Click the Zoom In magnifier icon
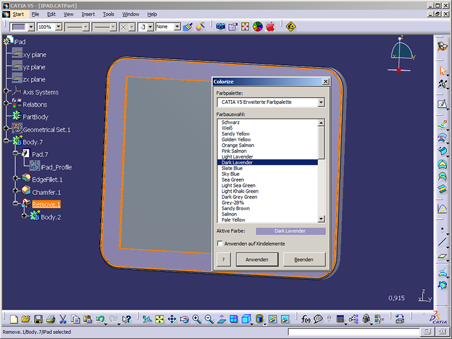452x339 pixels. [x=197, y=319]
